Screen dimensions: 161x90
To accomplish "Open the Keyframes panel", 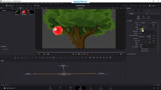I will (134, 5).
